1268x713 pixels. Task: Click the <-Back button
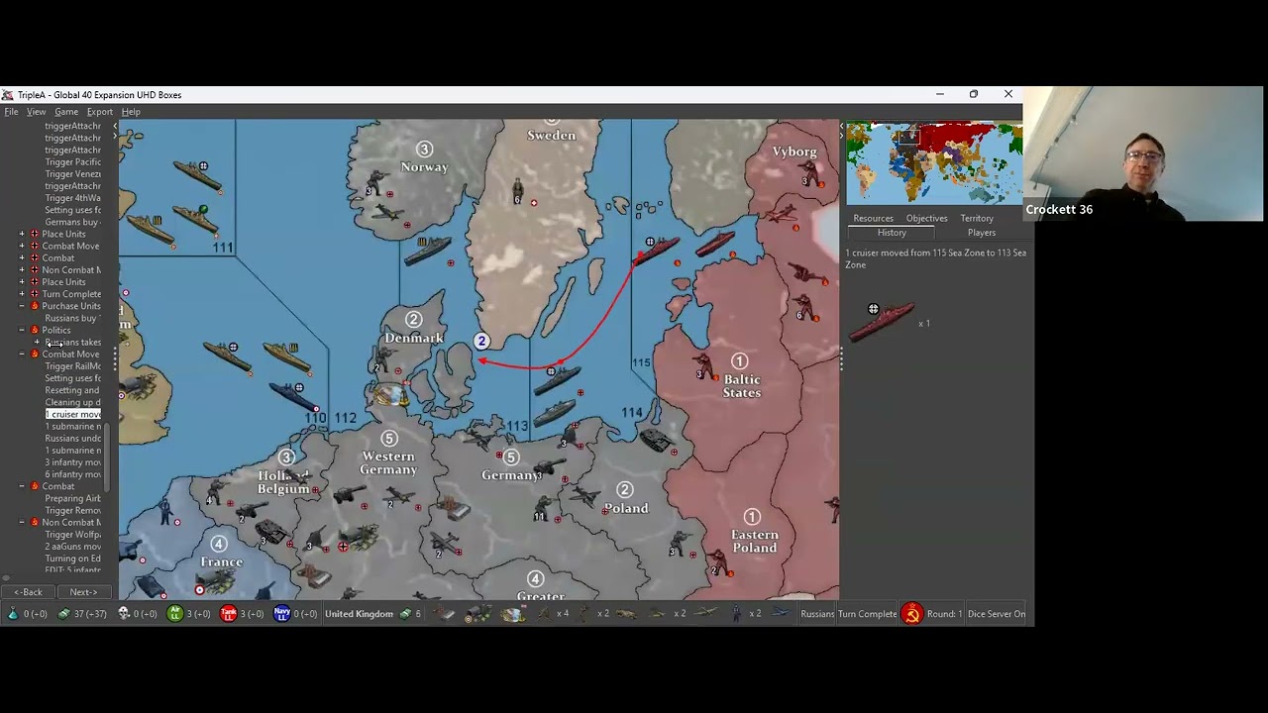coord(28,592)
